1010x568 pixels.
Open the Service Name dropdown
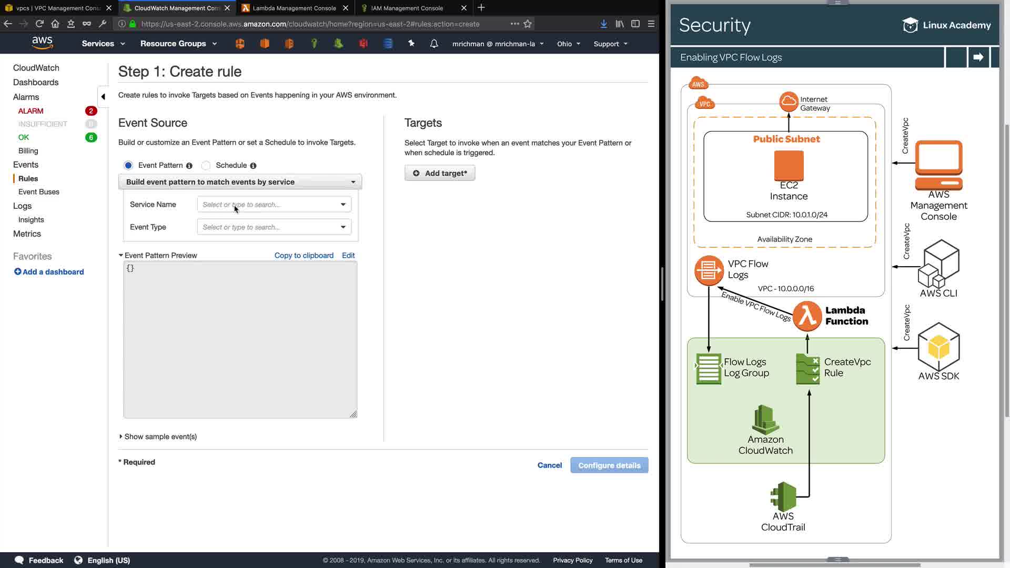[274, 205]
